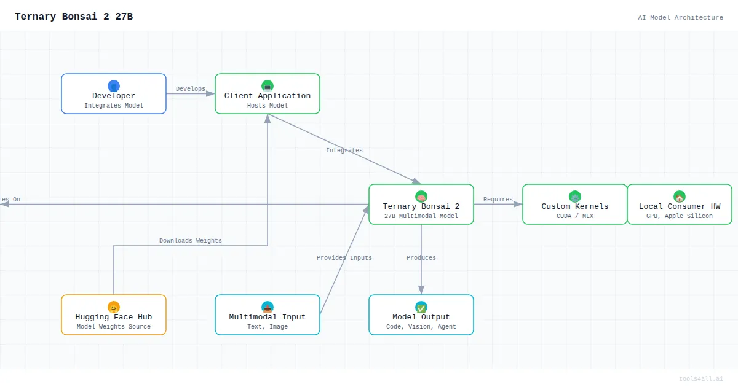
Task: Click the "GPU, Apple Silicon" subtitle
Action: click(x=680, y=216)
